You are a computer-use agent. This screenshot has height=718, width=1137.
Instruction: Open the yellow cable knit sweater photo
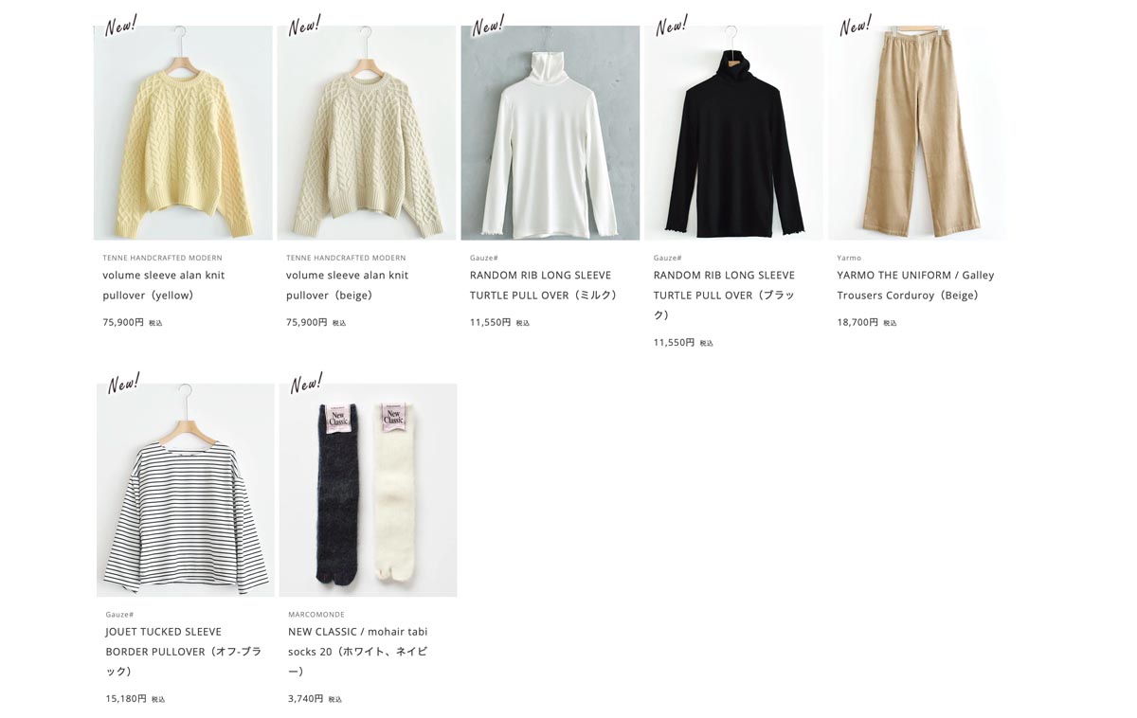click(183, 133)
